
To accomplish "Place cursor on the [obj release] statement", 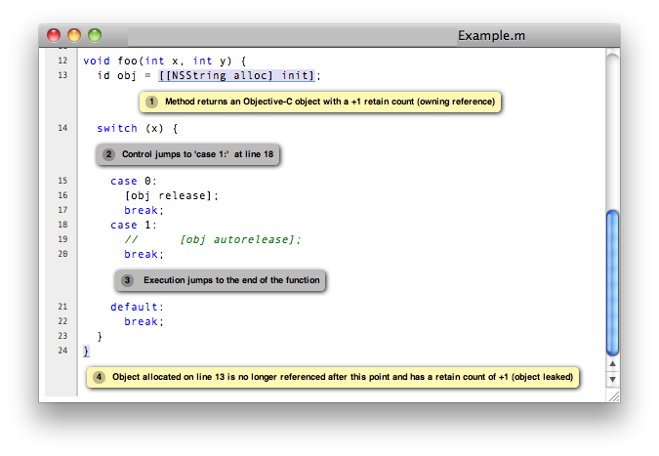I will tap(171, 195).
